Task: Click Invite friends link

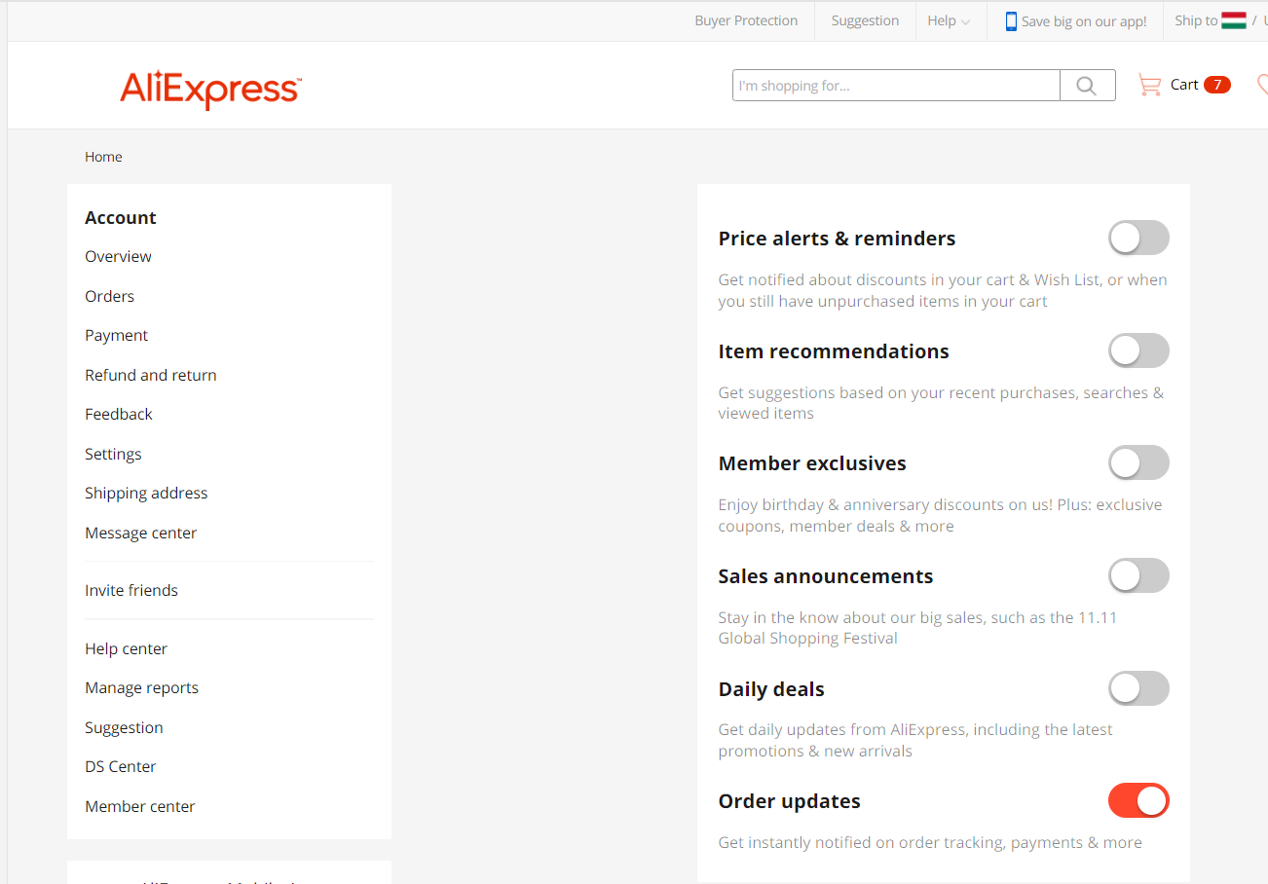Action: click(131, 590)
